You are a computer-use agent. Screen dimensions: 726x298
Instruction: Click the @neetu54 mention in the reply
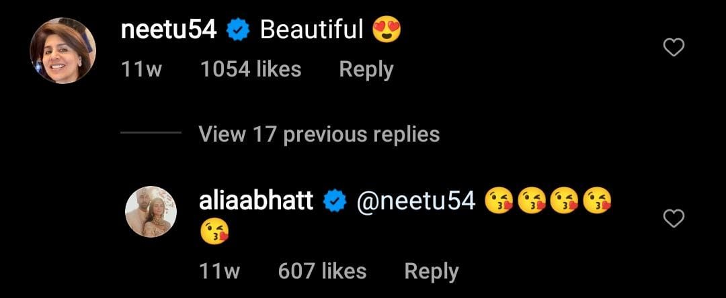415,201
